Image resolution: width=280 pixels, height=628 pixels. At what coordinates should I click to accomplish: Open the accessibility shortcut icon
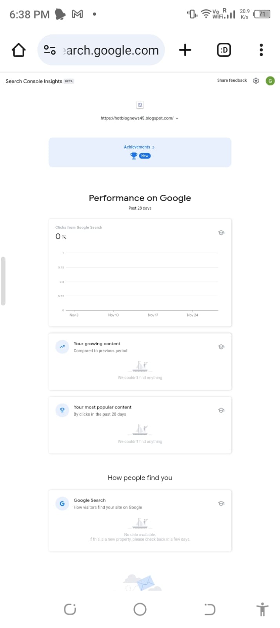(x=262, y=609)
